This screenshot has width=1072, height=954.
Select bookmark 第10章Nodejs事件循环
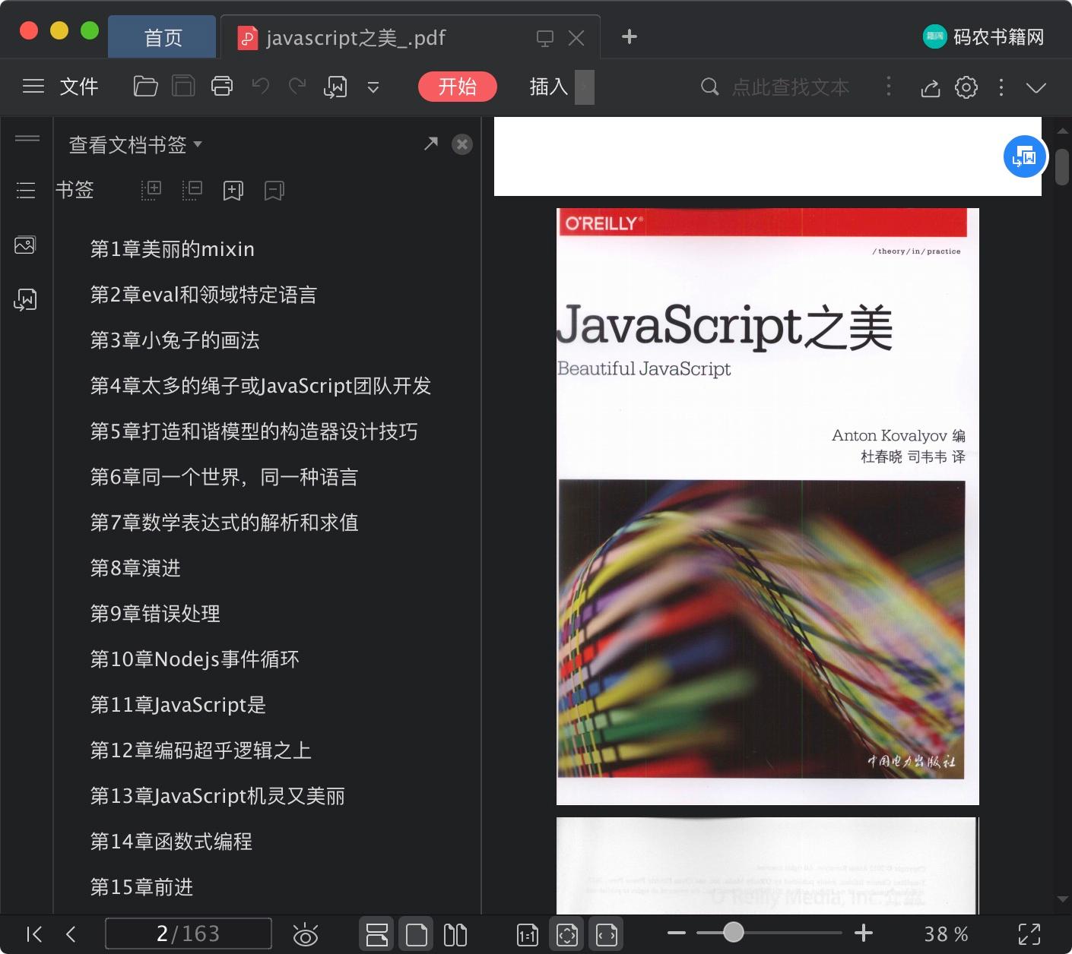pos(195,659)
